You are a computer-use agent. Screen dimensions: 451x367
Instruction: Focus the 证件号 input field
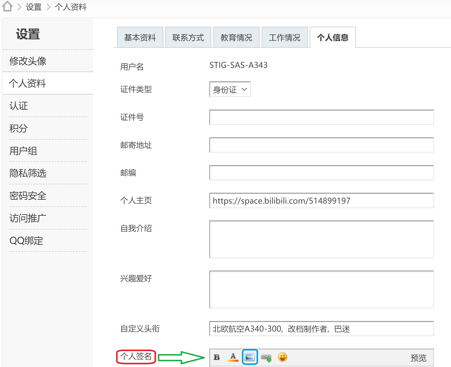click(321, 117)
